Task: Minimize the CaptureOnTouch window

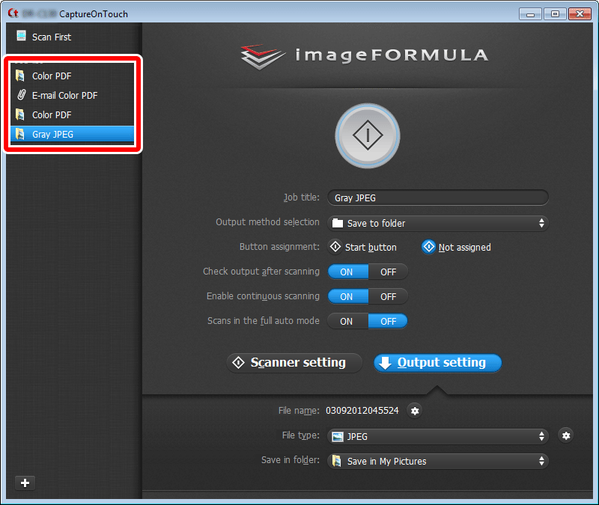Action: [531, 14]
